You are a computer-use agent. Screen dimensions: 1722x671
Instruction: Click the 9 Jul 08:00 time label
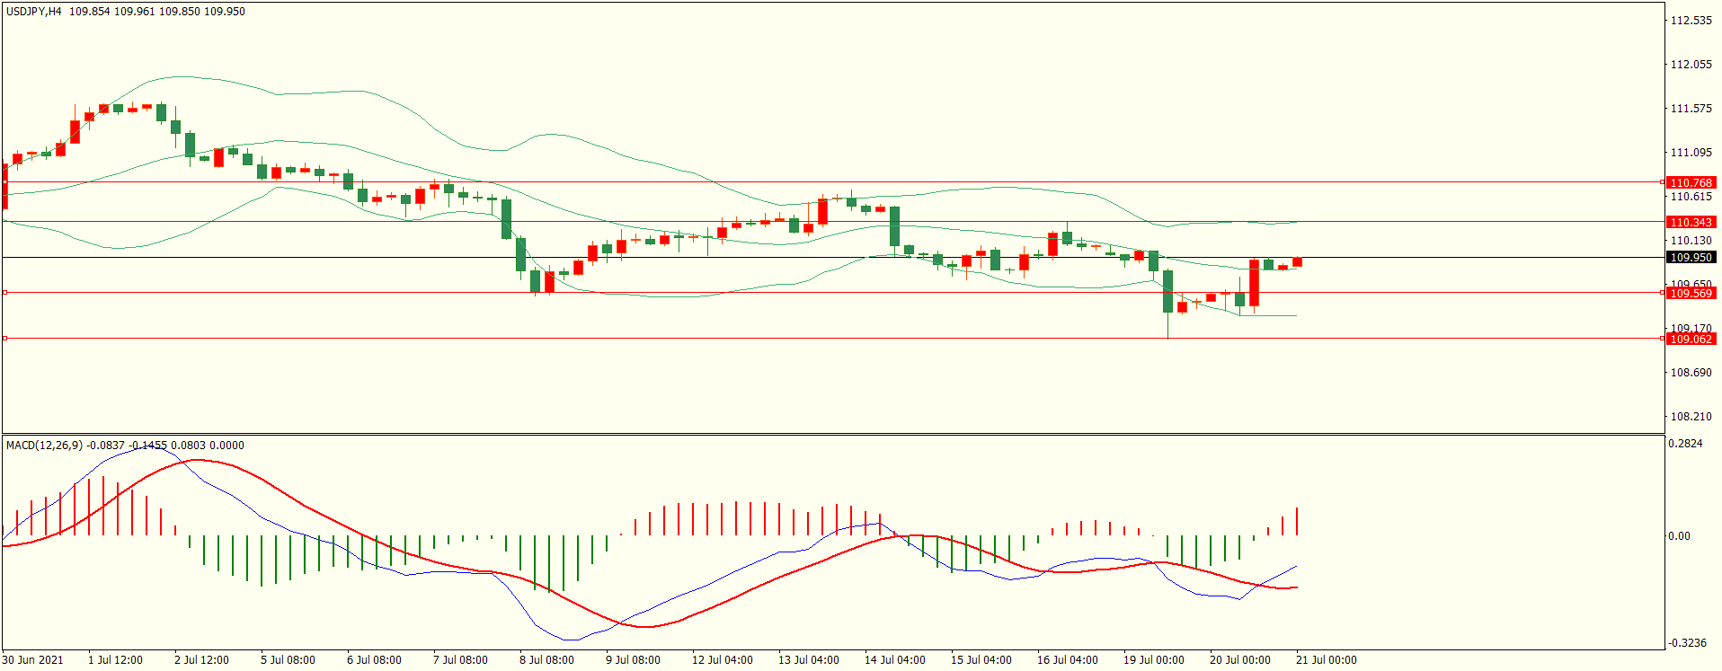(633, 660)
